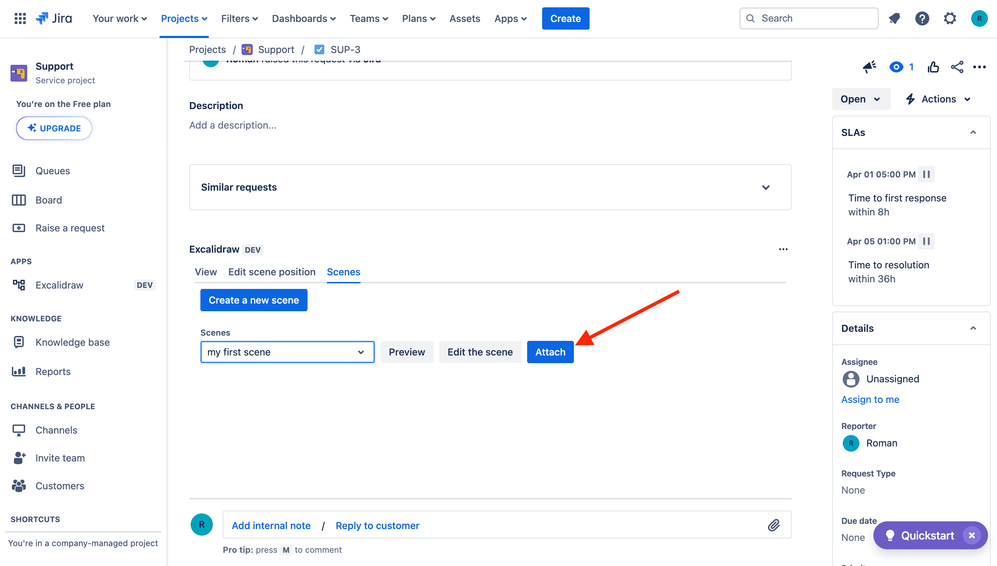
Task: Open the notifications bell icon
Action: coord(894,18)
